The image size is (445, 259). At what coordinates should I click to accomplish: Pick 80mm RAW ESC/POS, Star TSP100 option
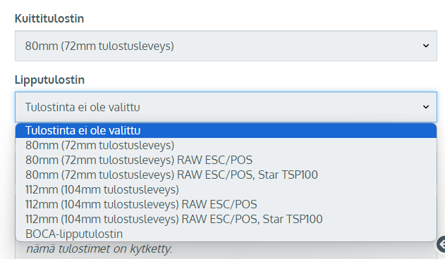tap(226, 175)
